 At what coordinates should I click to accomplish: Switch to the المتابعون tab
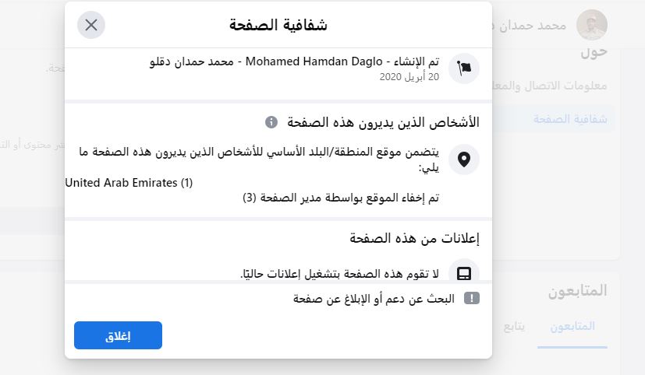[573, 325]
